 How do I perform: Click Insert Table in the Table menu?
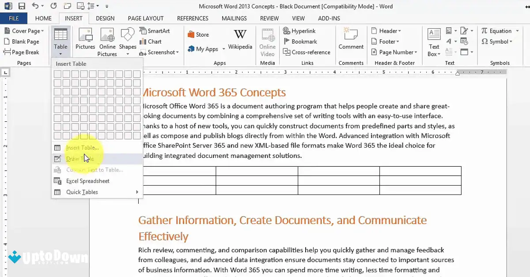point(82,147)
